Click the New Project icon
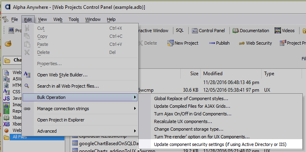This screenshot has height=152, width=306. [x=171, y=43]
